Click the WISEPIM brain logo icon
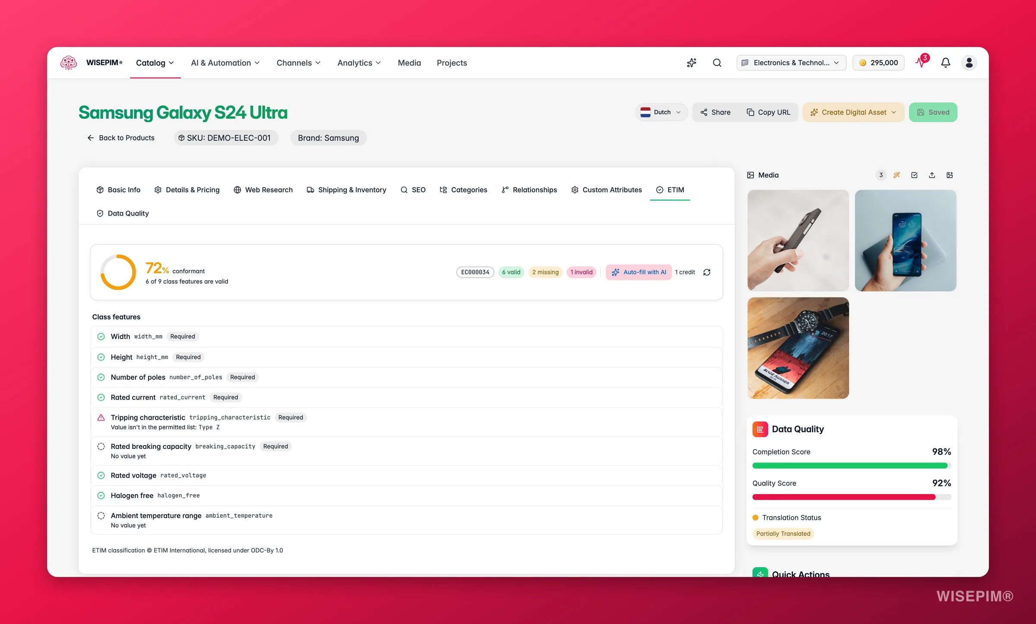The image size is (1036, 624). 69,63
